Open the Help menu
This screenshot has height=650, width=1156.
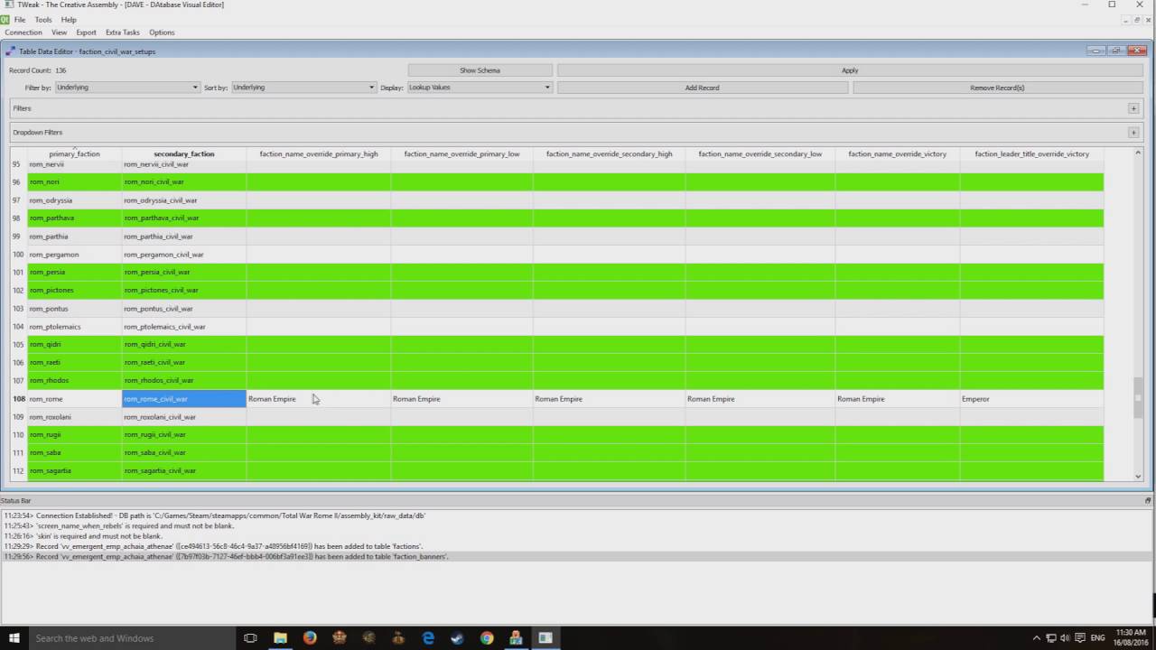coord(69,19)
